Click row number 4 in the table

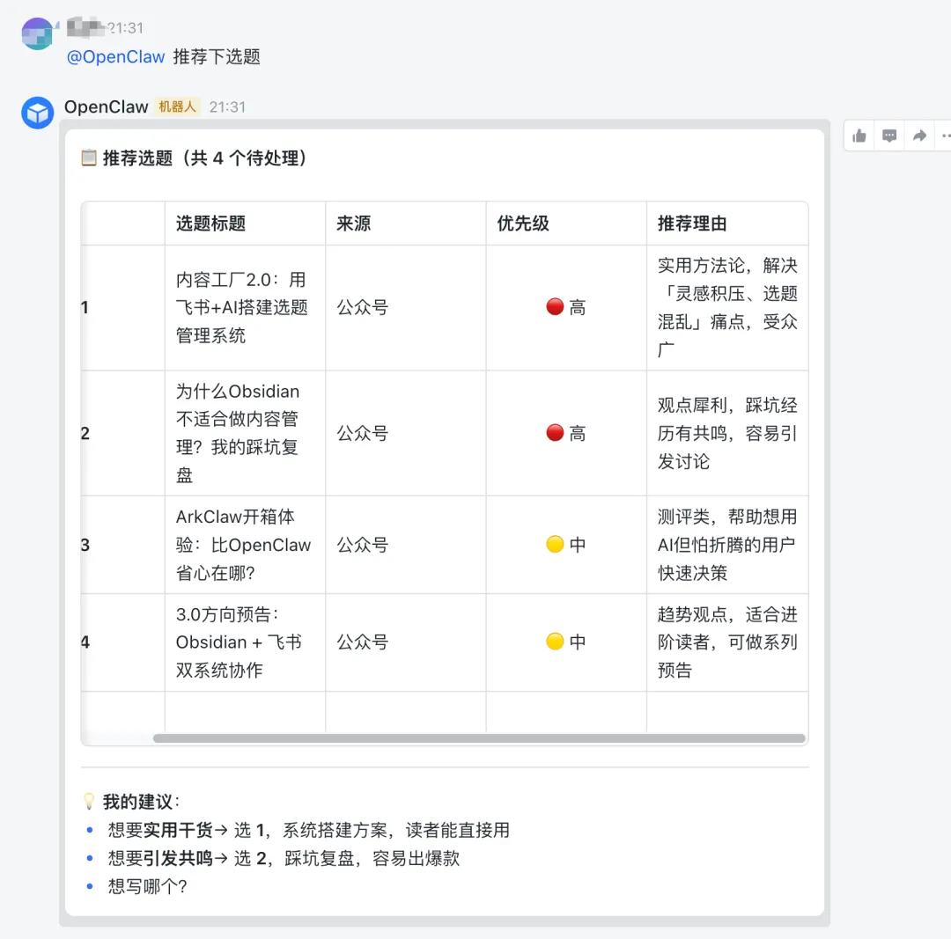(x=85, y=642)
